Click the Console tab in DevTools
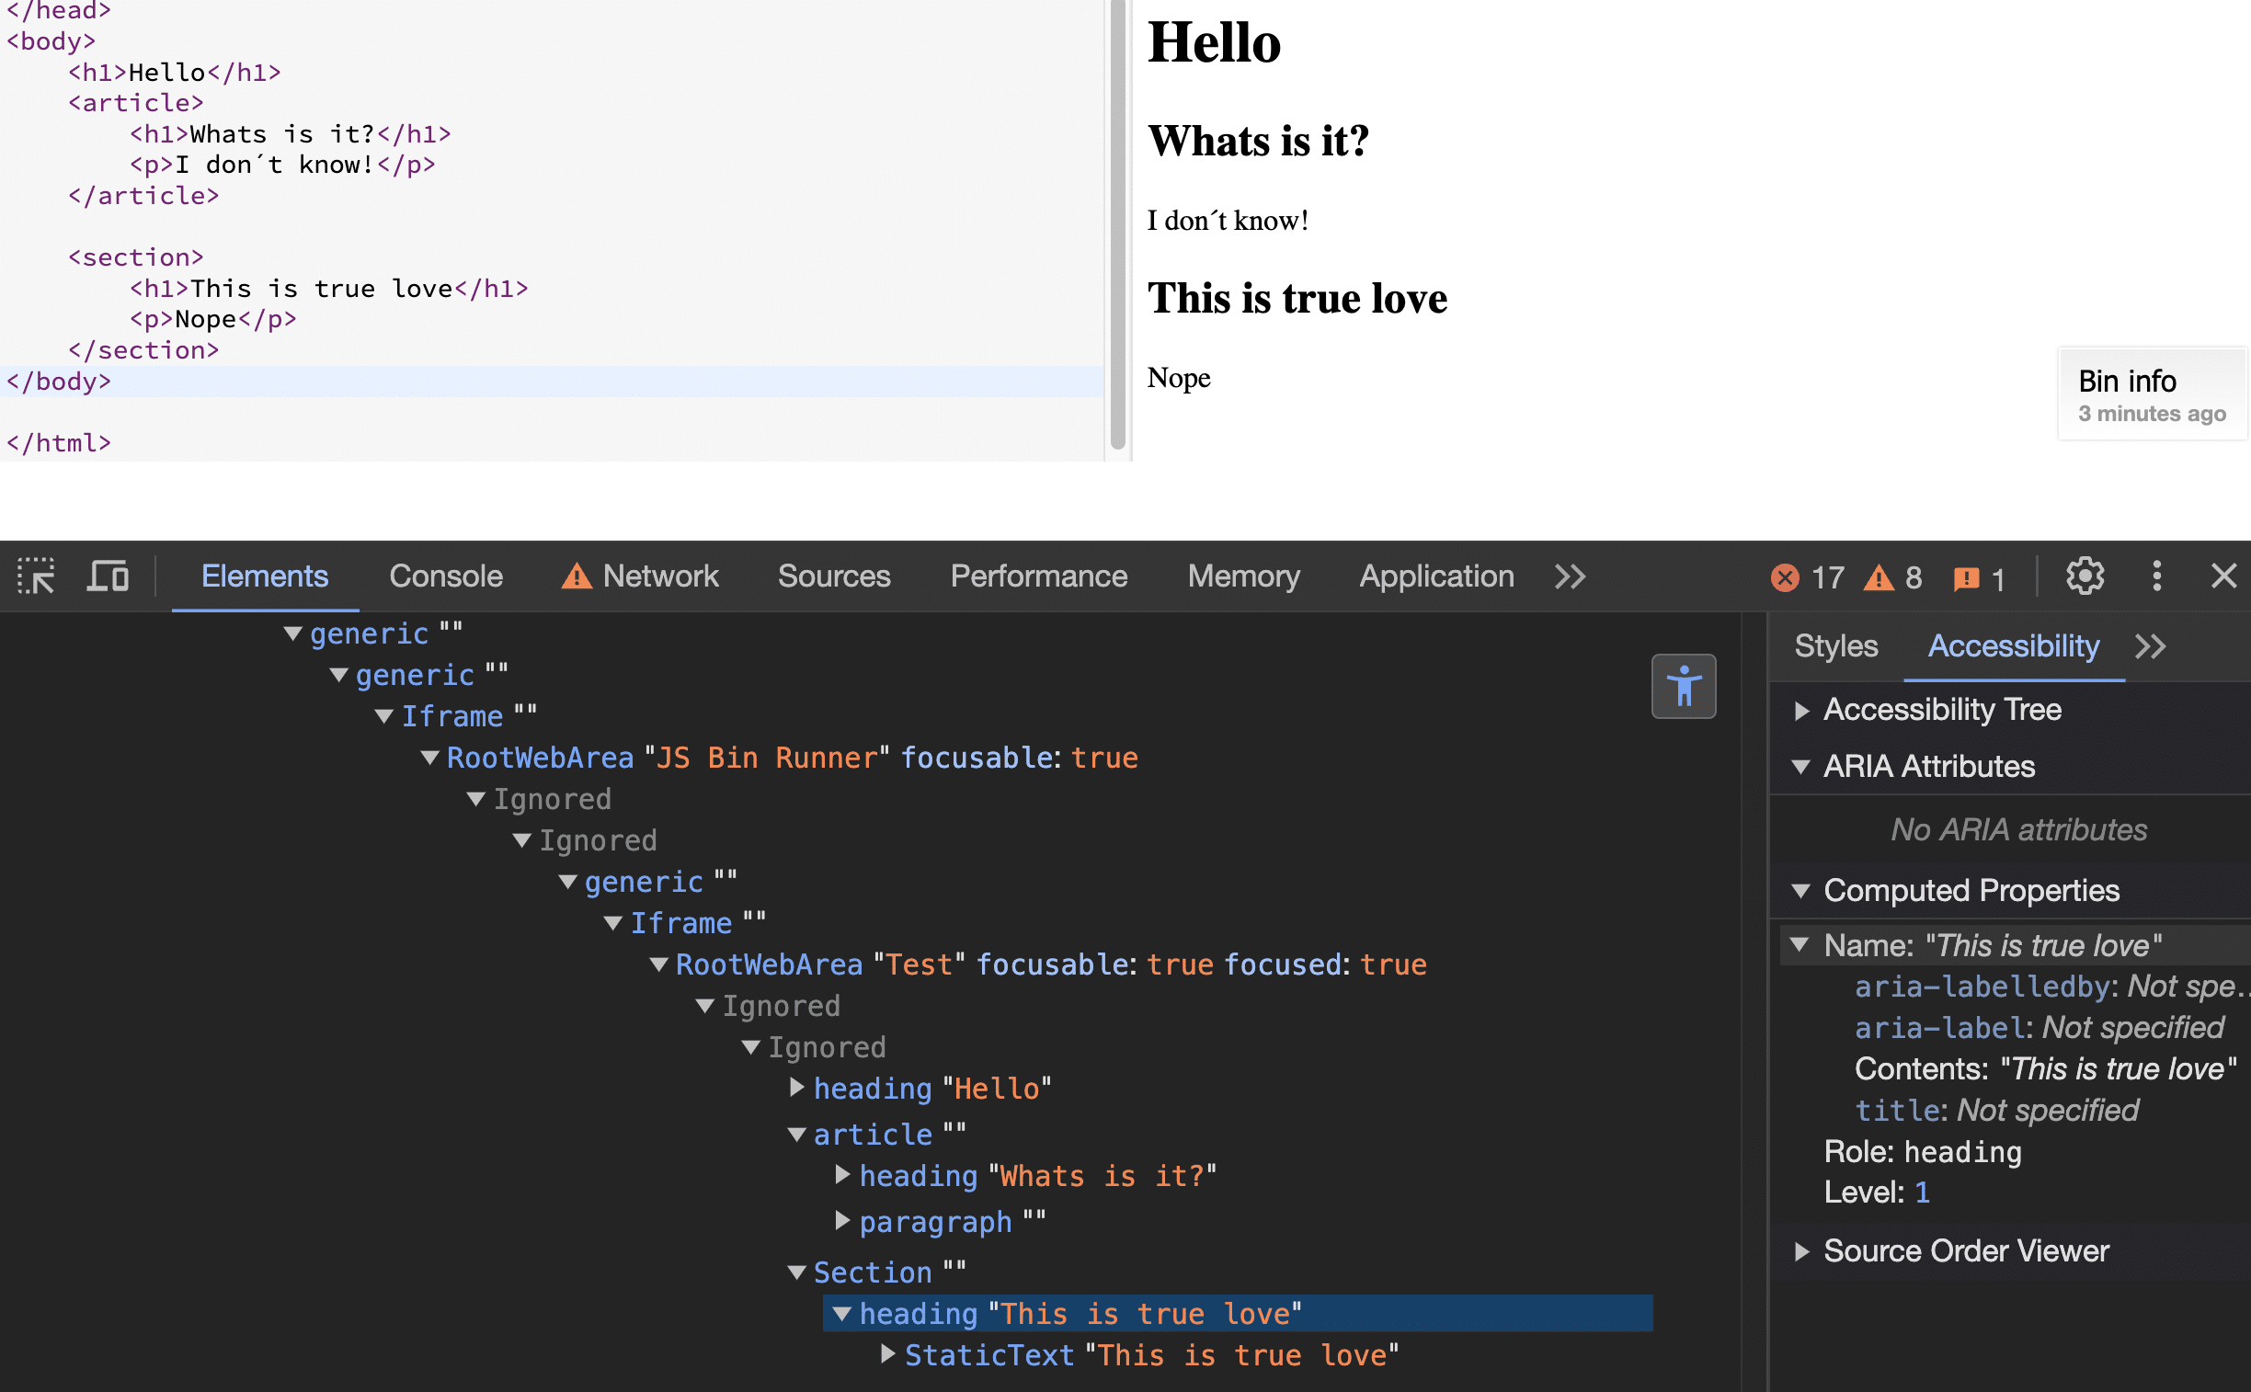 coord(445,576)
